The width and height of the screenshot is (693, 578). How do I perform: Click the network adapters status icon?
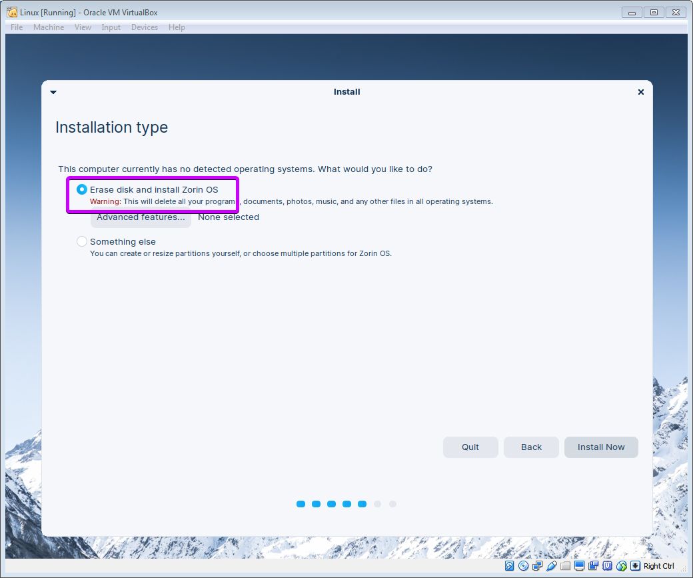(x=538, y=565)
